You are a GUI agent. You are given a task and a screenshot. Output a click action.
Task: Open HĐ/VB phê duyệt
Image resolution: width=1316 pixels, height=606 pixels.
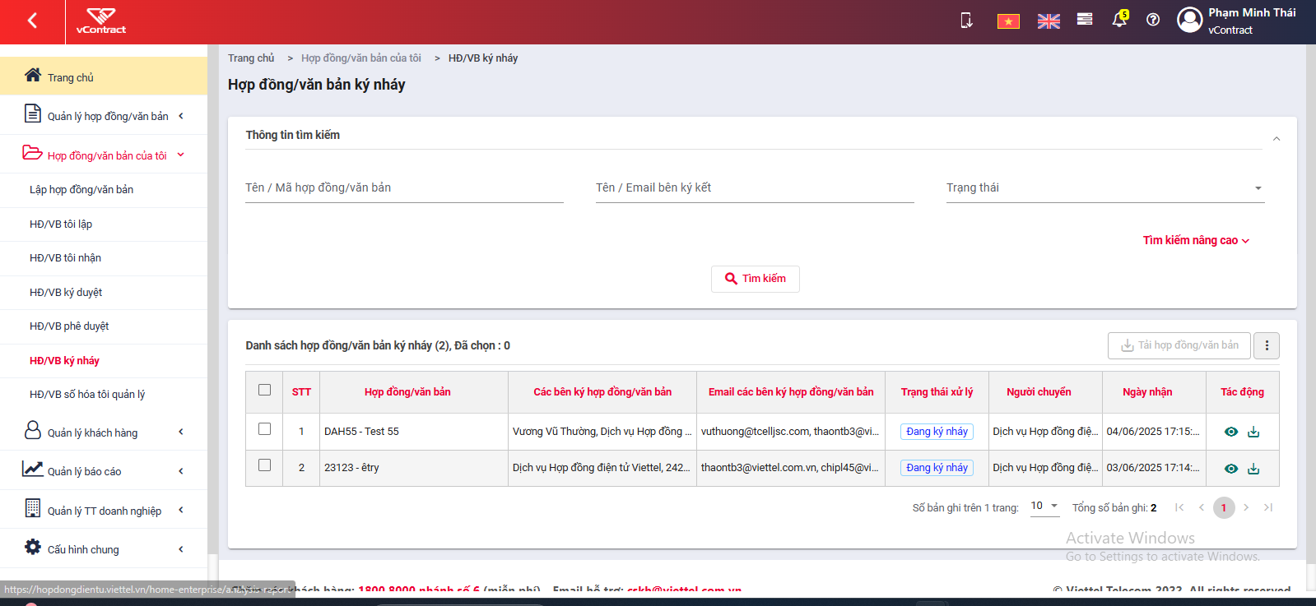[x=69, y=326]
